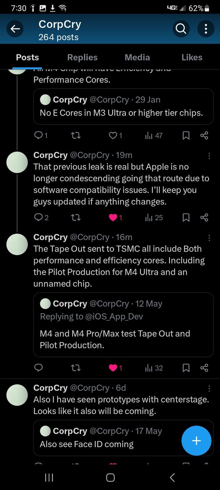Open more options on the 19m post
Screen dimensions: 220x490
(209, 156)
